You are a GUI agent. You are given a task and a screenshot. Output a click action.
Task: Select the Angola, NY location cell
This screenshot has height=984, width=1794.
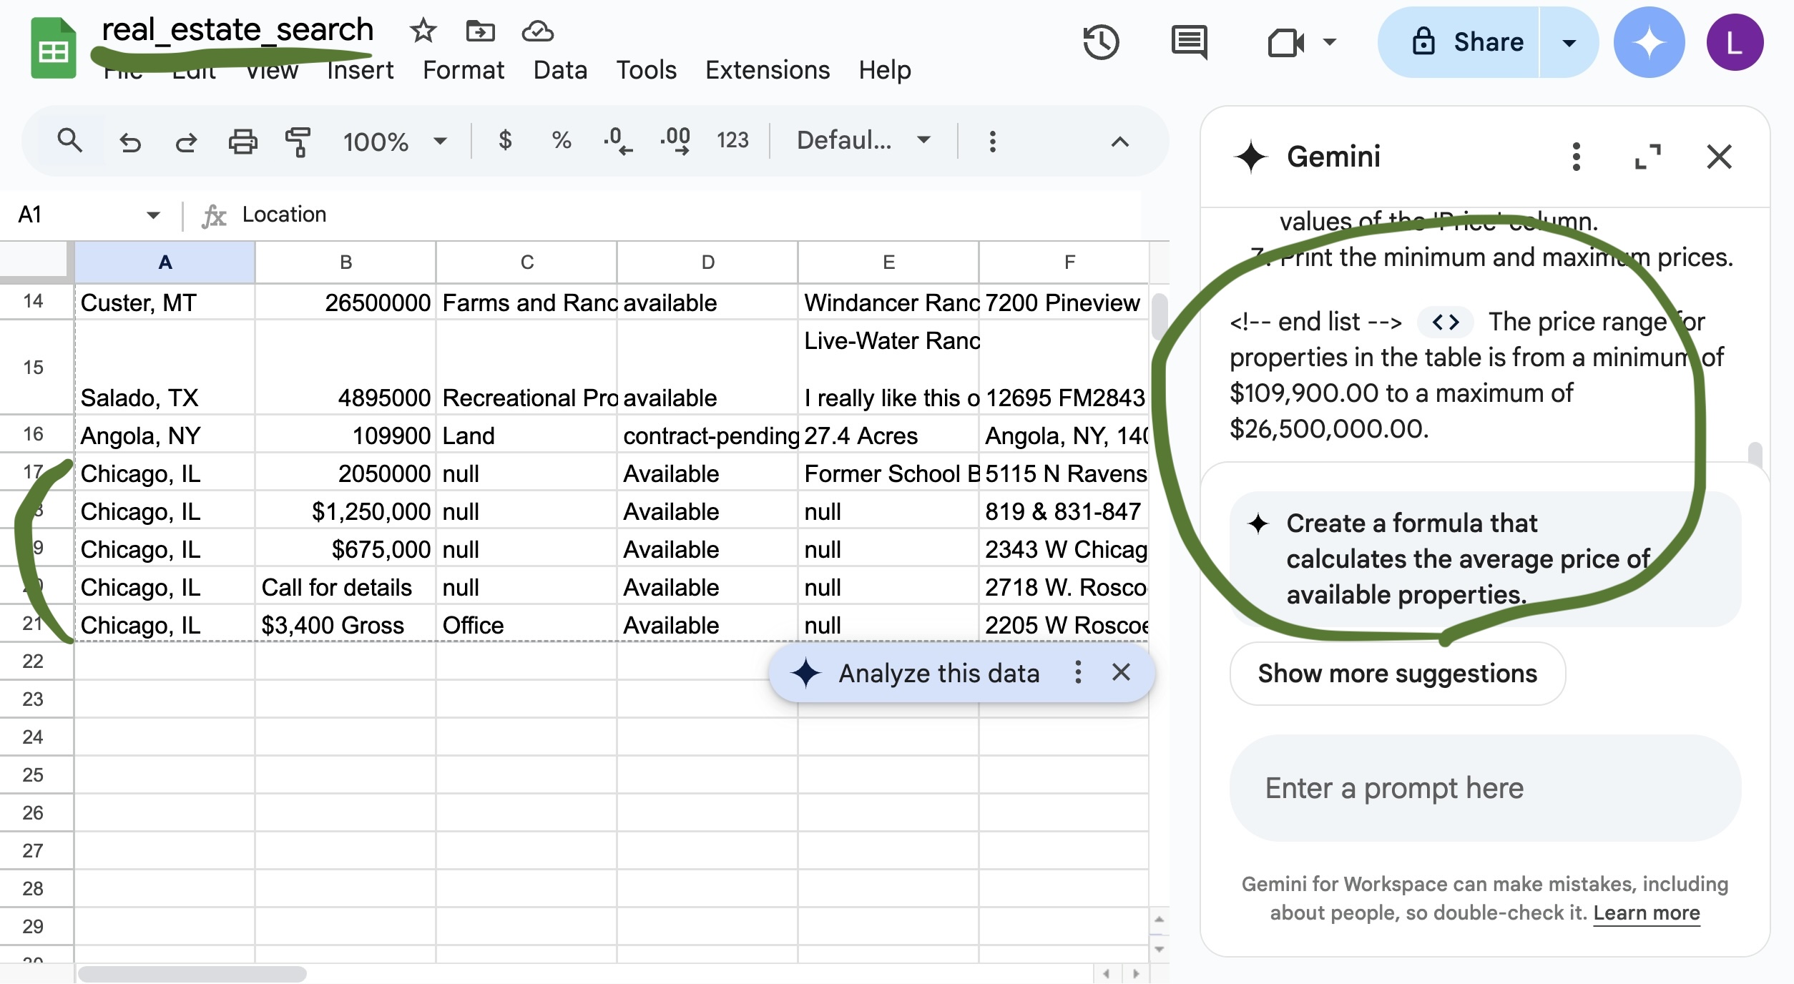point(165,436)
